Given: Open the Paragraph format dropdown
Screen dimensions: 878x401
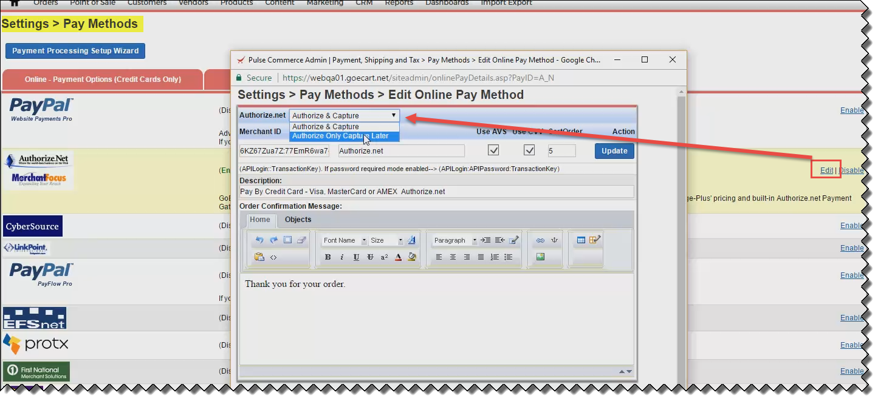Looking at the screenshot, I should point(455,240).
